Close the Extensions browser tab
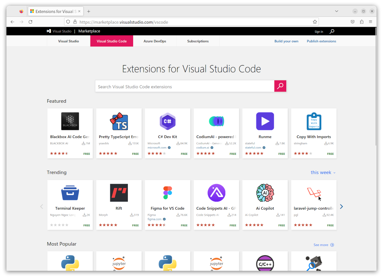This screenshot has height=278, width=383. (79, 11)
